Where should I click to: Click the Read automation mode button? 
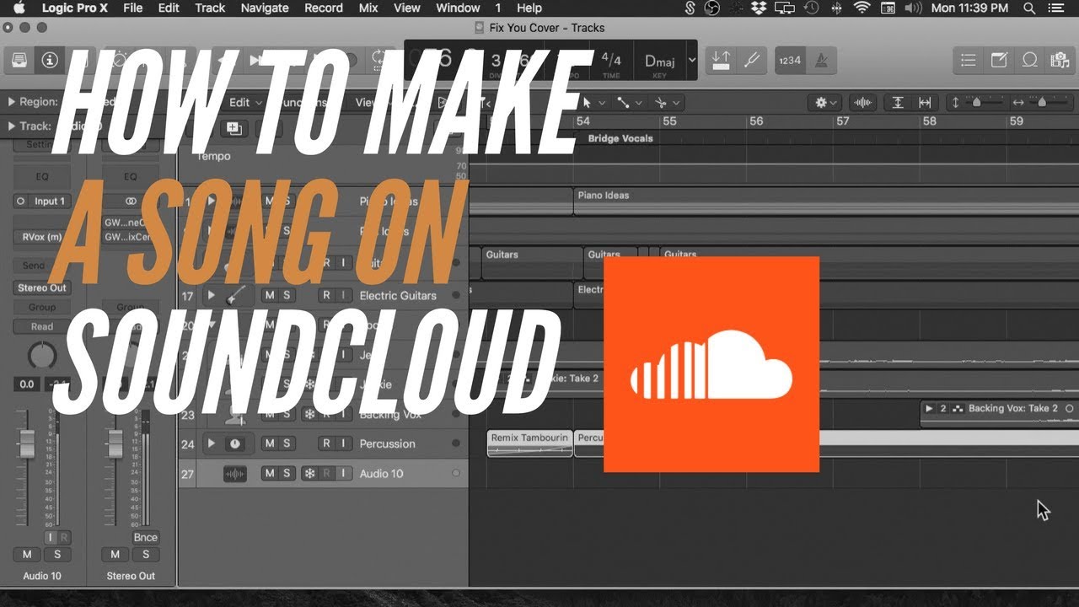(x=41, y=326)
